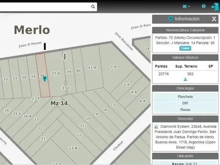Select parcel 9 on map
Screen dimensions: 220x165
coord(97,114)
